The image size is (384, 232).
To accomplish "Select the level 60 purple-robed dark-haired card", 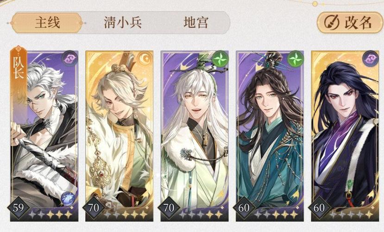I will pos(345,136).
